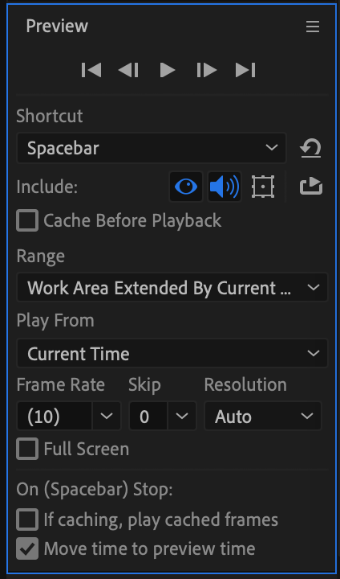Uncheck Move time to preview time
This screenshot has height=579, width=340.
pos(27,548)
